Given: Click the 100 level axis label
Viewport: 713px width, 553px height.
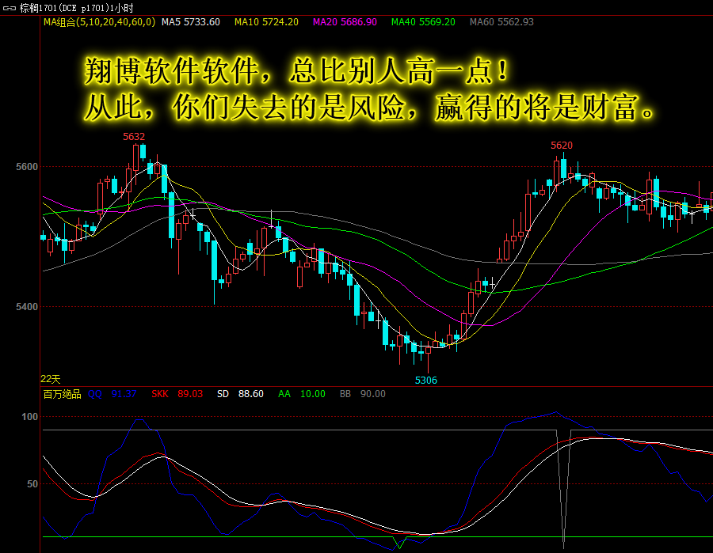Looking at the screenshot, I should pyautogui.click(x=29, y=417).
